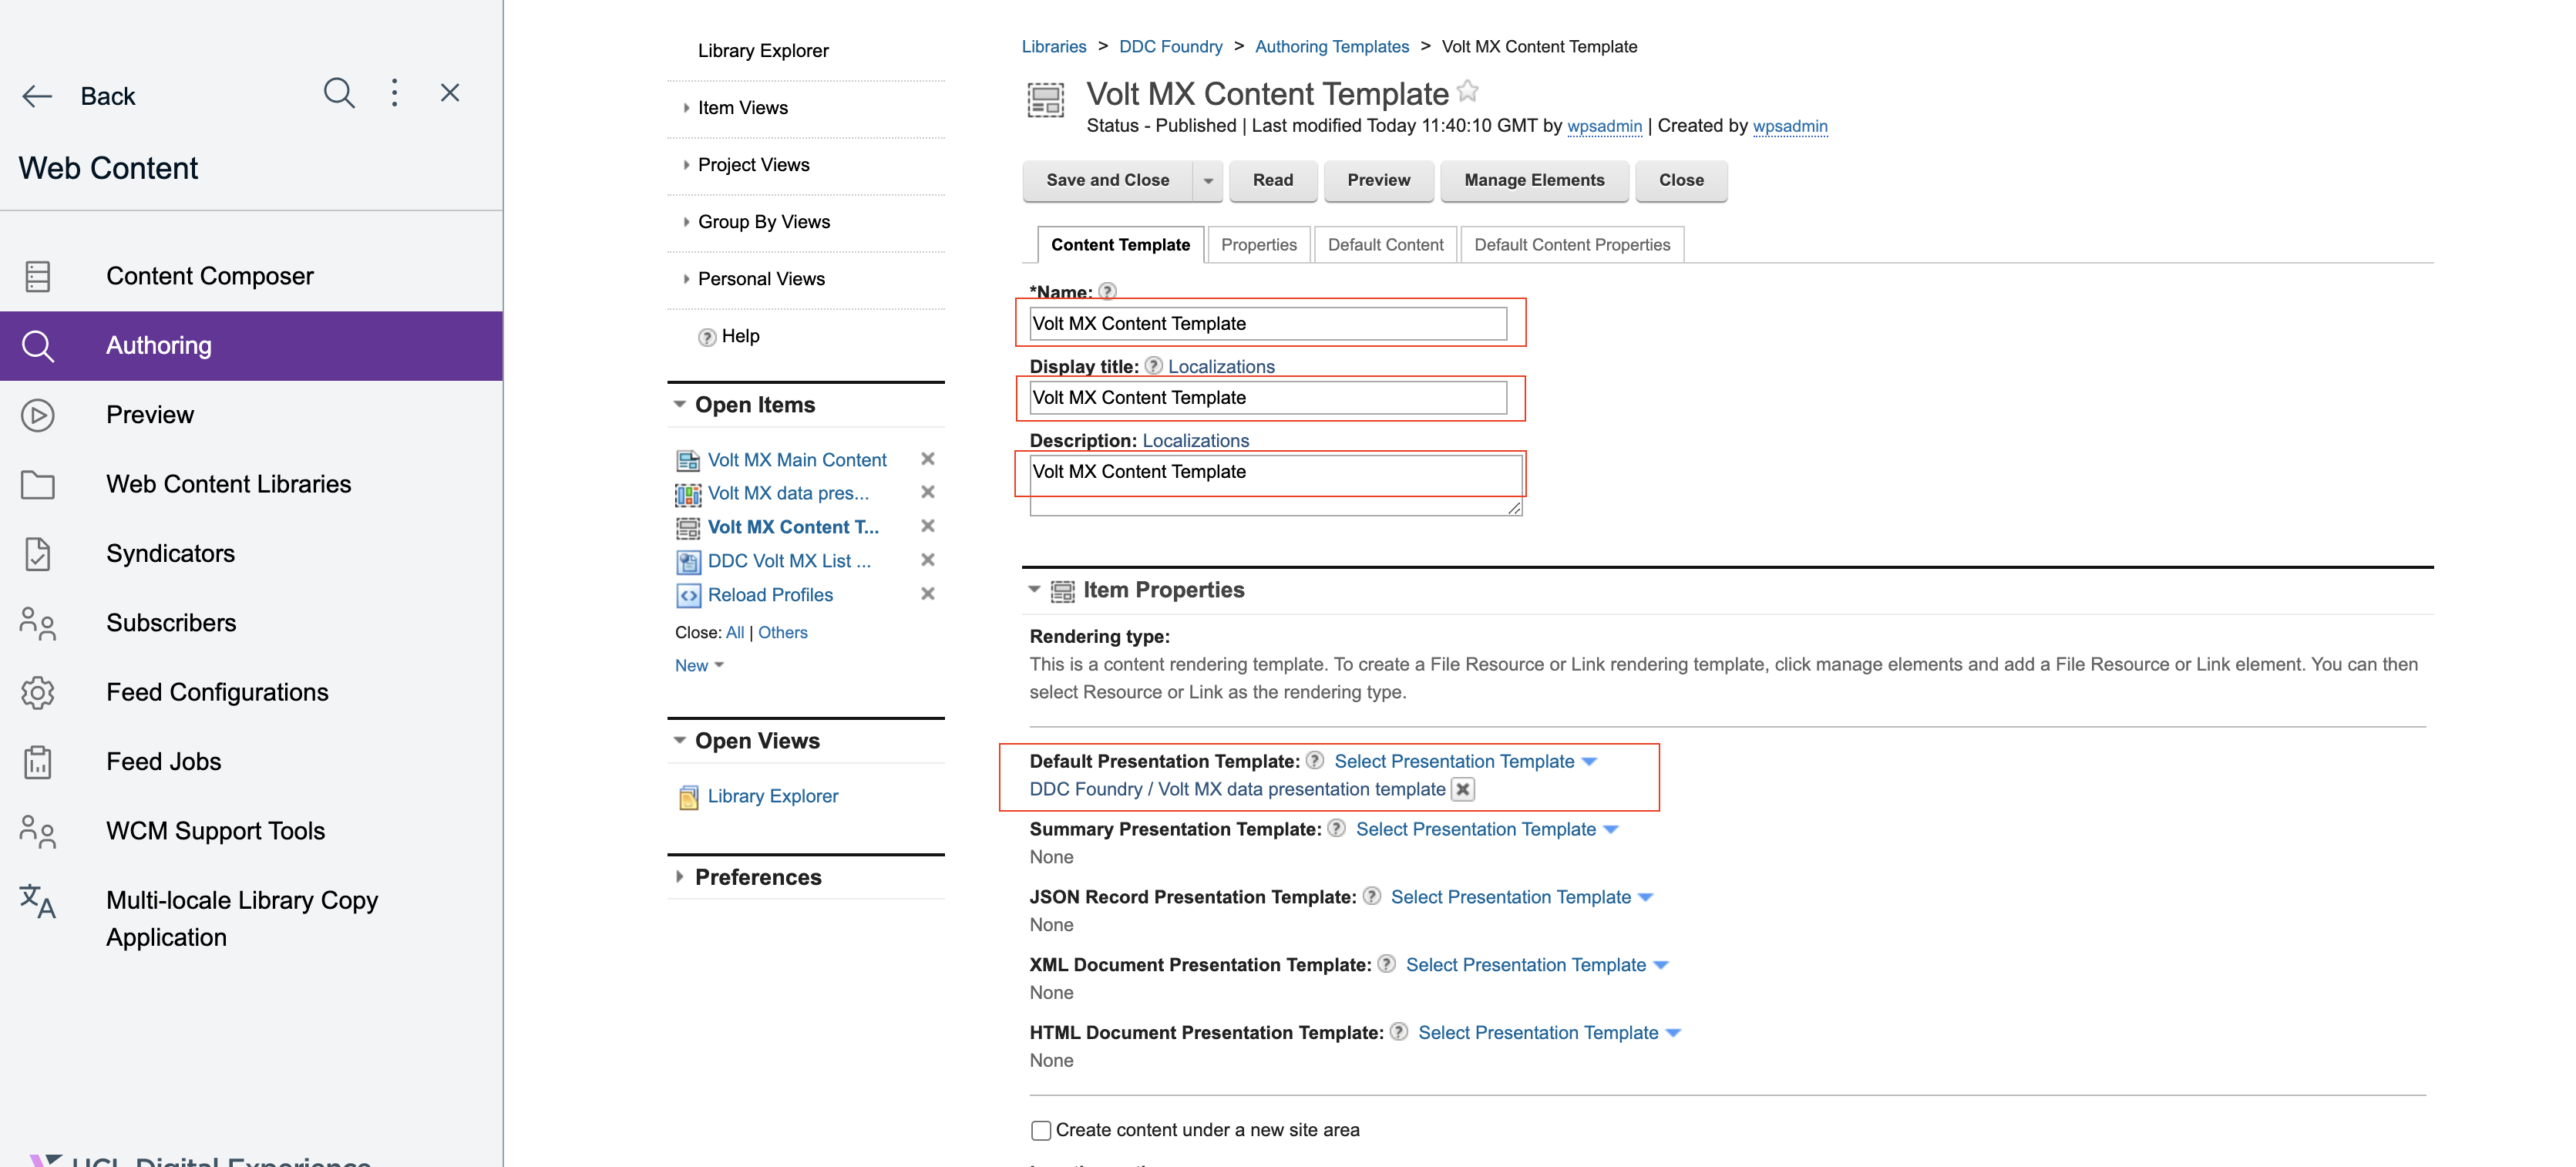Switch to the Default Content tab

pos(1385,244)
